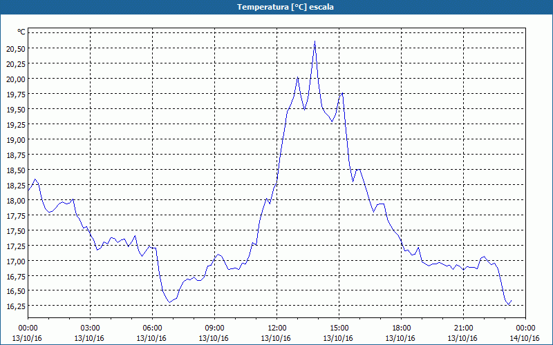The height and width of the screenshot is (345, 553).
Task: Select the 17,00 y-axis label
Action: coord(16,261)
